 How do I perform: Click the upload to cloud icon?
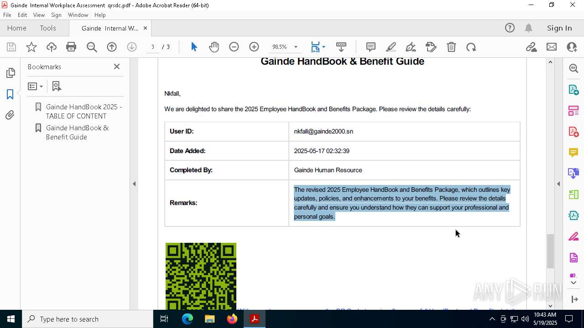[x=52, y=47]
